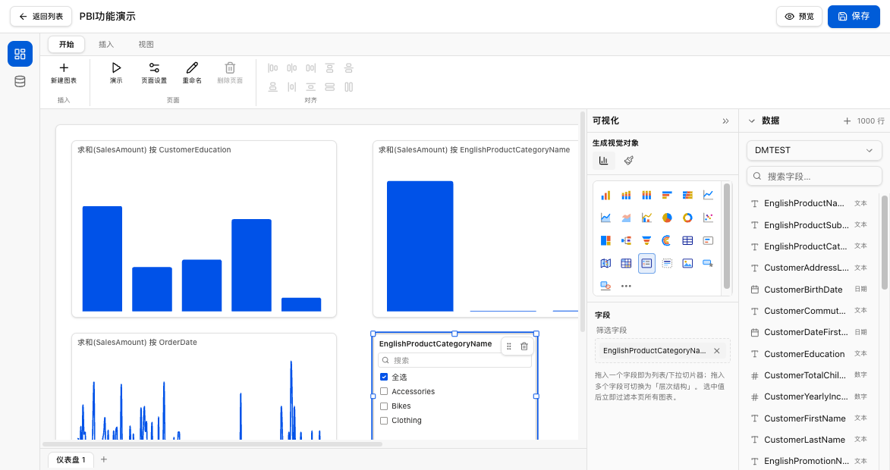
Task: Select the scatter chart visual
Action: pyautogui.click(x=708, y=218)
